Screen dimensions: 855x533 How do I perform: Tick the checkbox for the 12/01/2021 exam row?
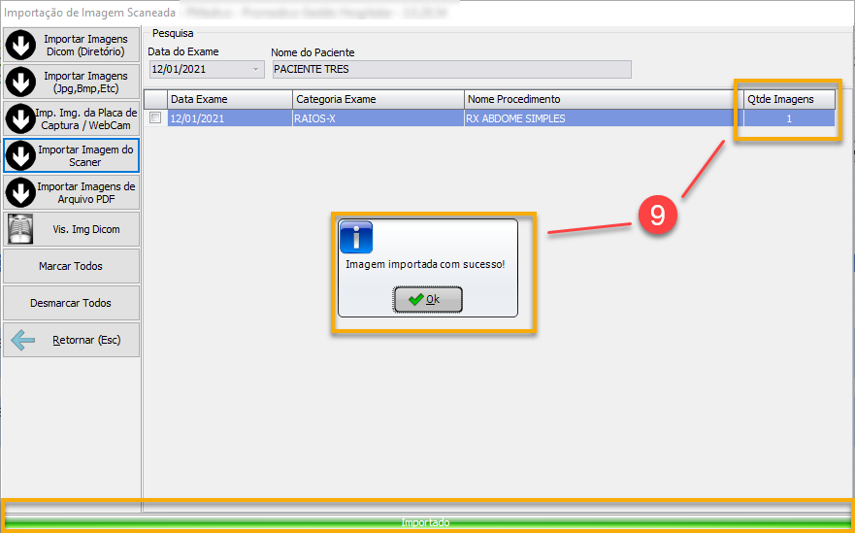[x=155, y=117]
